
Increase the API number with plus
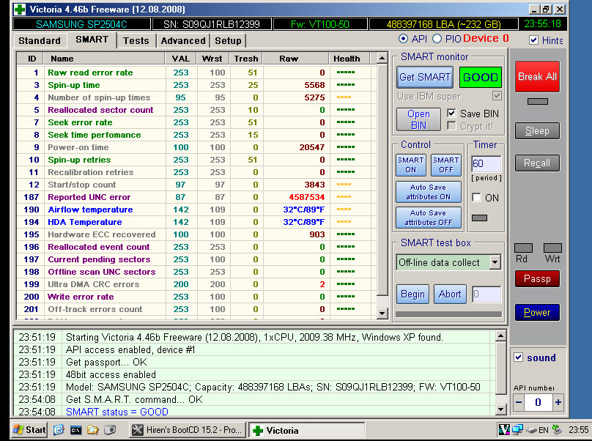pos(558,402)
